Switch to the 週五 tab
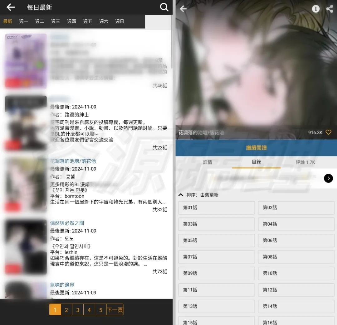 (87, 21)
